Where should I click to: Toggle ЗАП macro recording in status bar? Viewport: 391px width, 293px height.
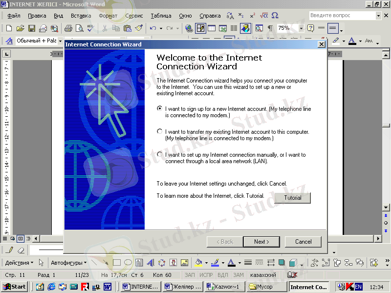tap(190, 275)
